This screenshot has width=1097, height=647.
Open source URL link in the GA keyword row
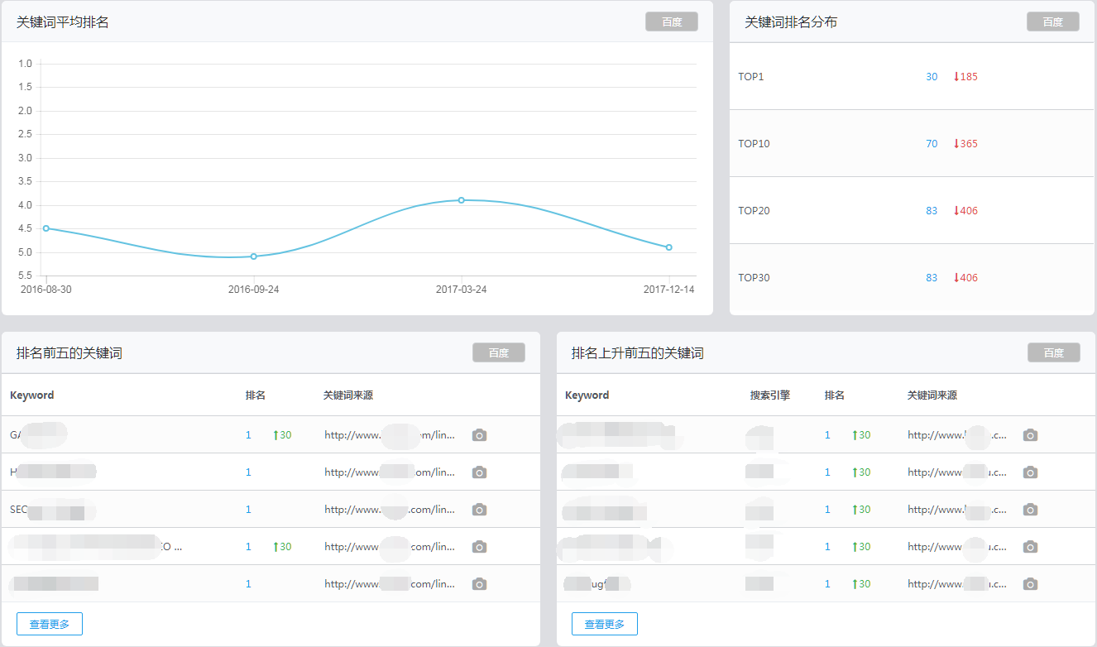389,435
